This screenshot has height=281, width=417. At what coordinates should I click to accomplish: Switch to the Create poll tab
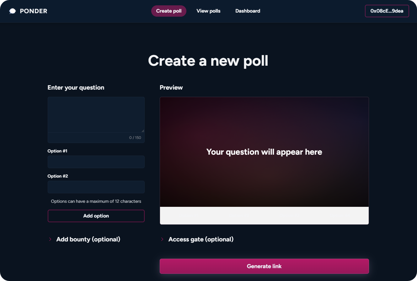[169, 11]
